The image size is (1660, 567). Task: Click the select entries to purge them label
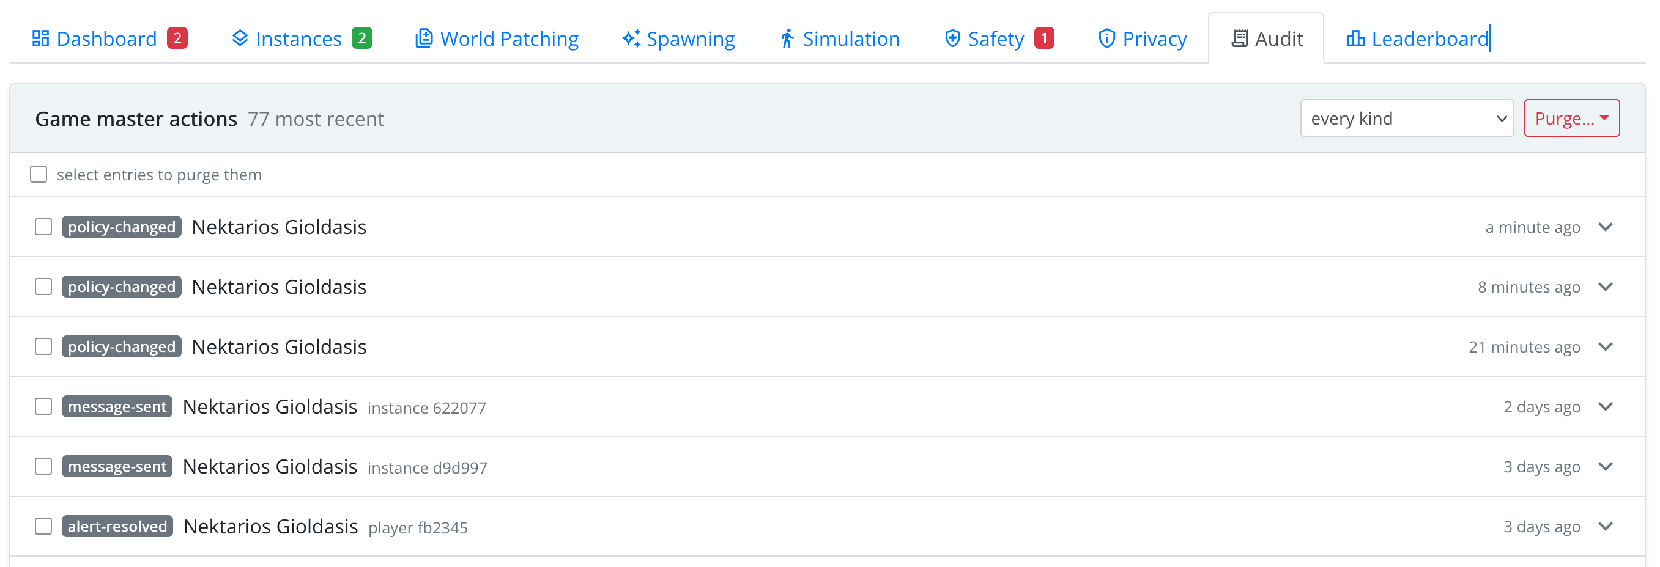[x=159, y=175]
